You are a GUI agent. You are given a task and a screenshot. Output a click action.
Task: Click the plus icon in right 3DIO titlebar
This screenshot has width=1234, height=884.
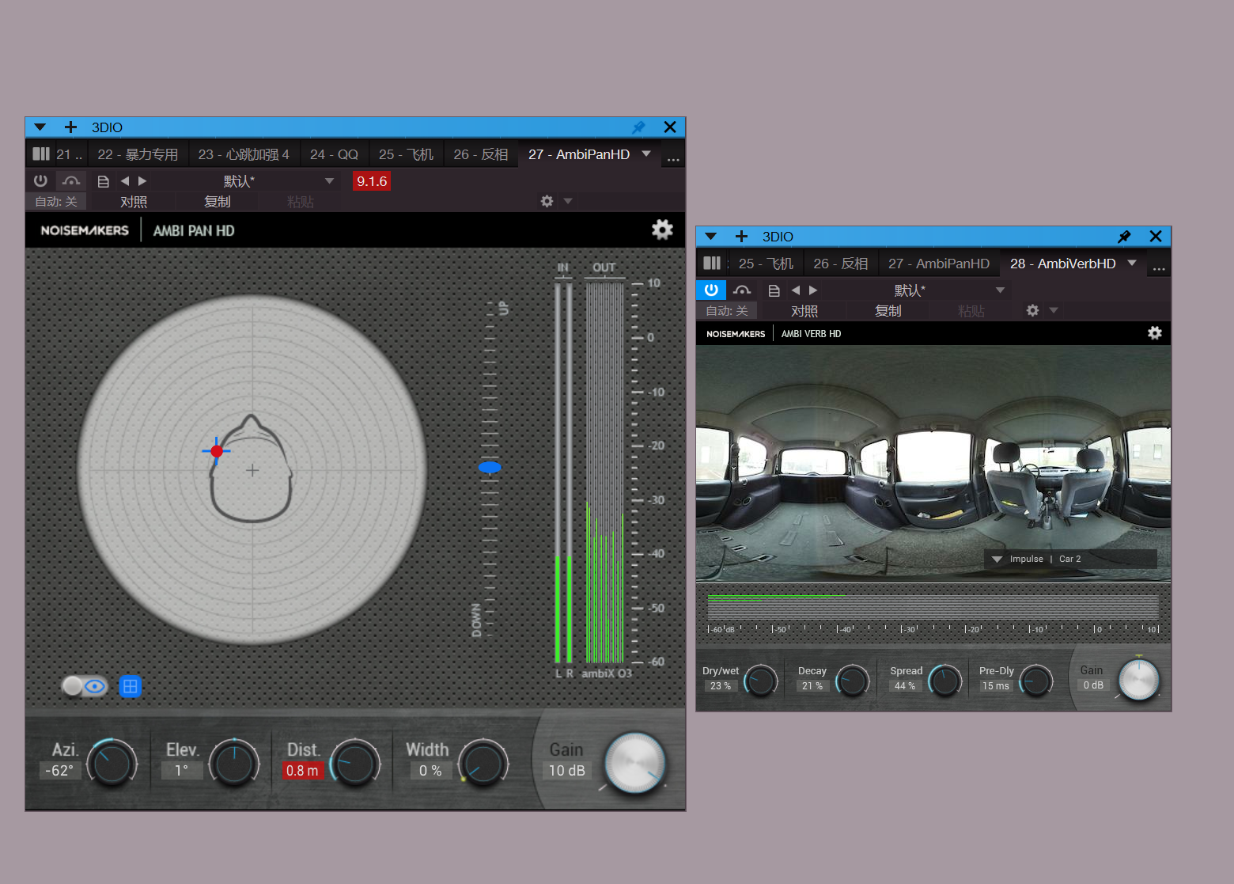(741, 236)
